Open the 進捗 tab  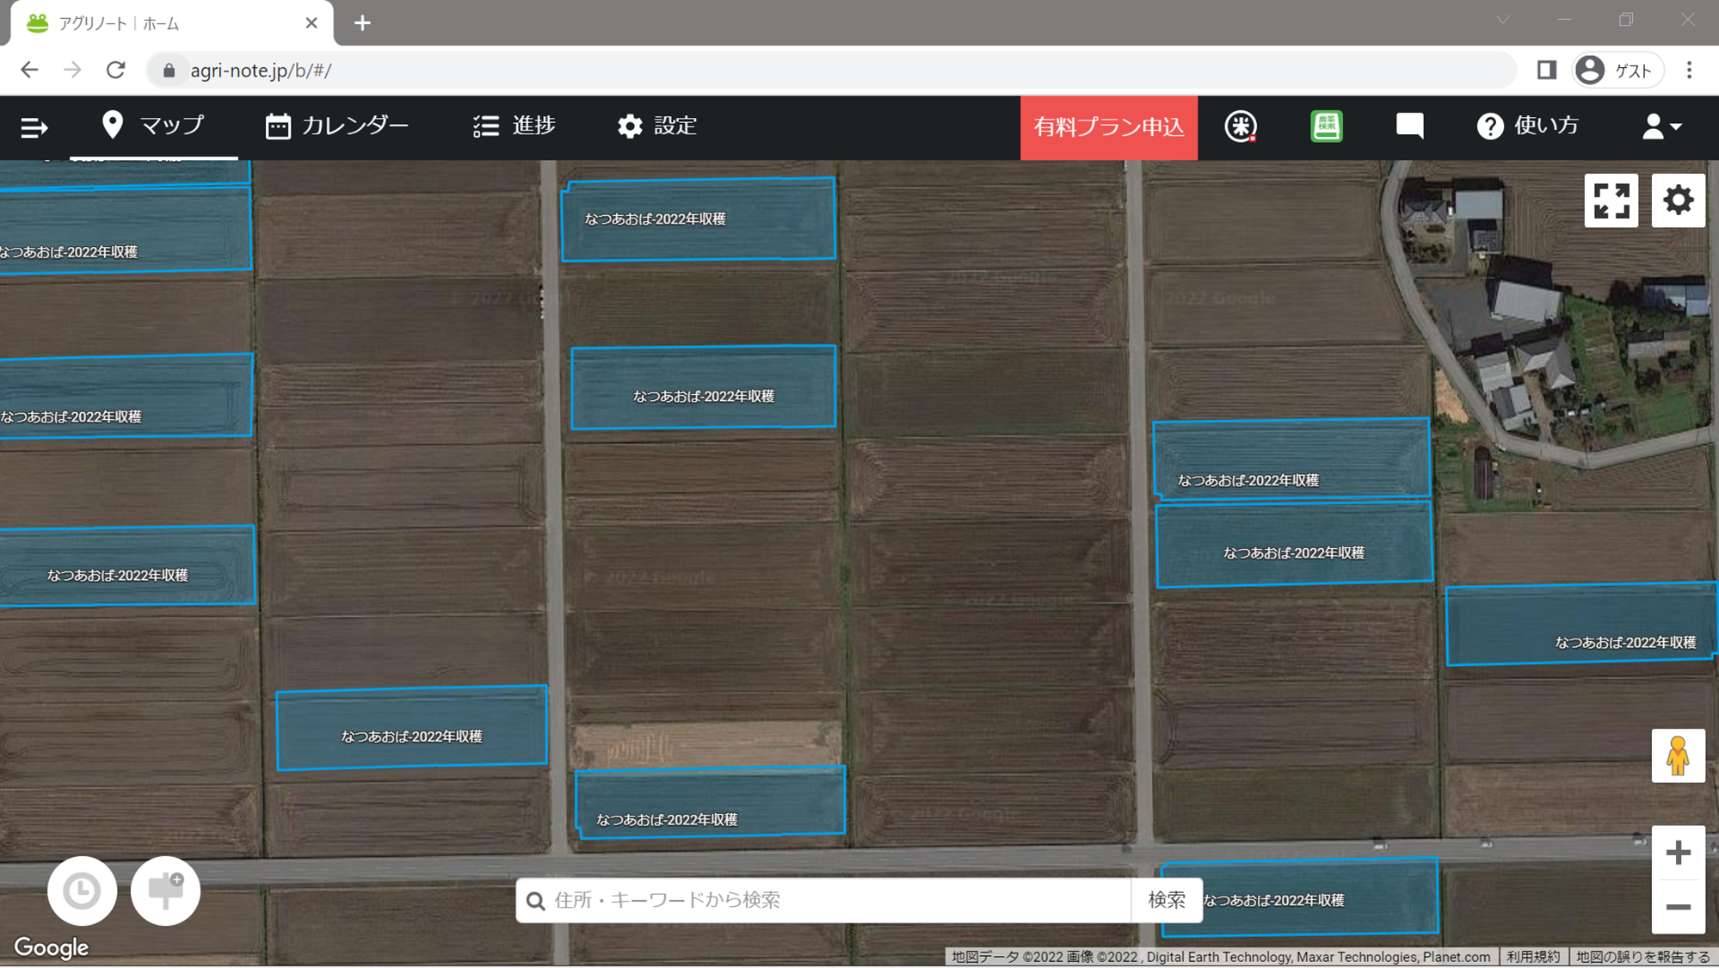[x=514, y=126]
